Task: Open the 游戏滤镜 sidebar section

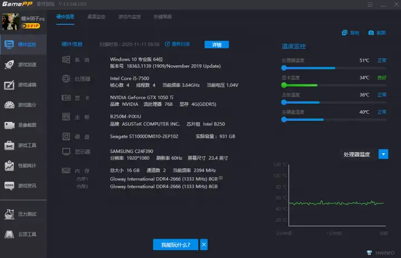Action: pyautogui.click(x=23, y=85)
